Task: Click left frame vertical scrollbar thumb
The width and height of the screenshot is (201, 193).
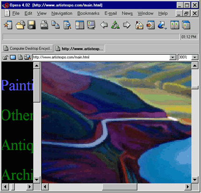Action: (x=37, y=86)
